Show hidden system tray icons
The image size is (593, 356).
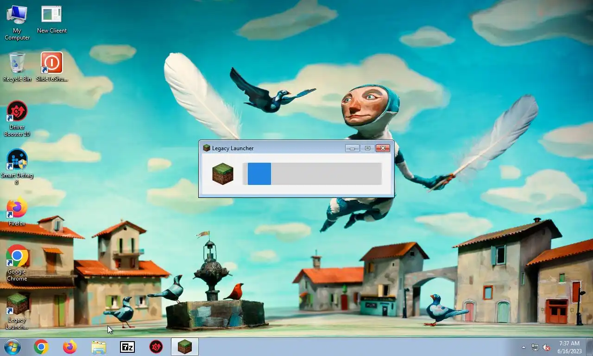(524, 347)
